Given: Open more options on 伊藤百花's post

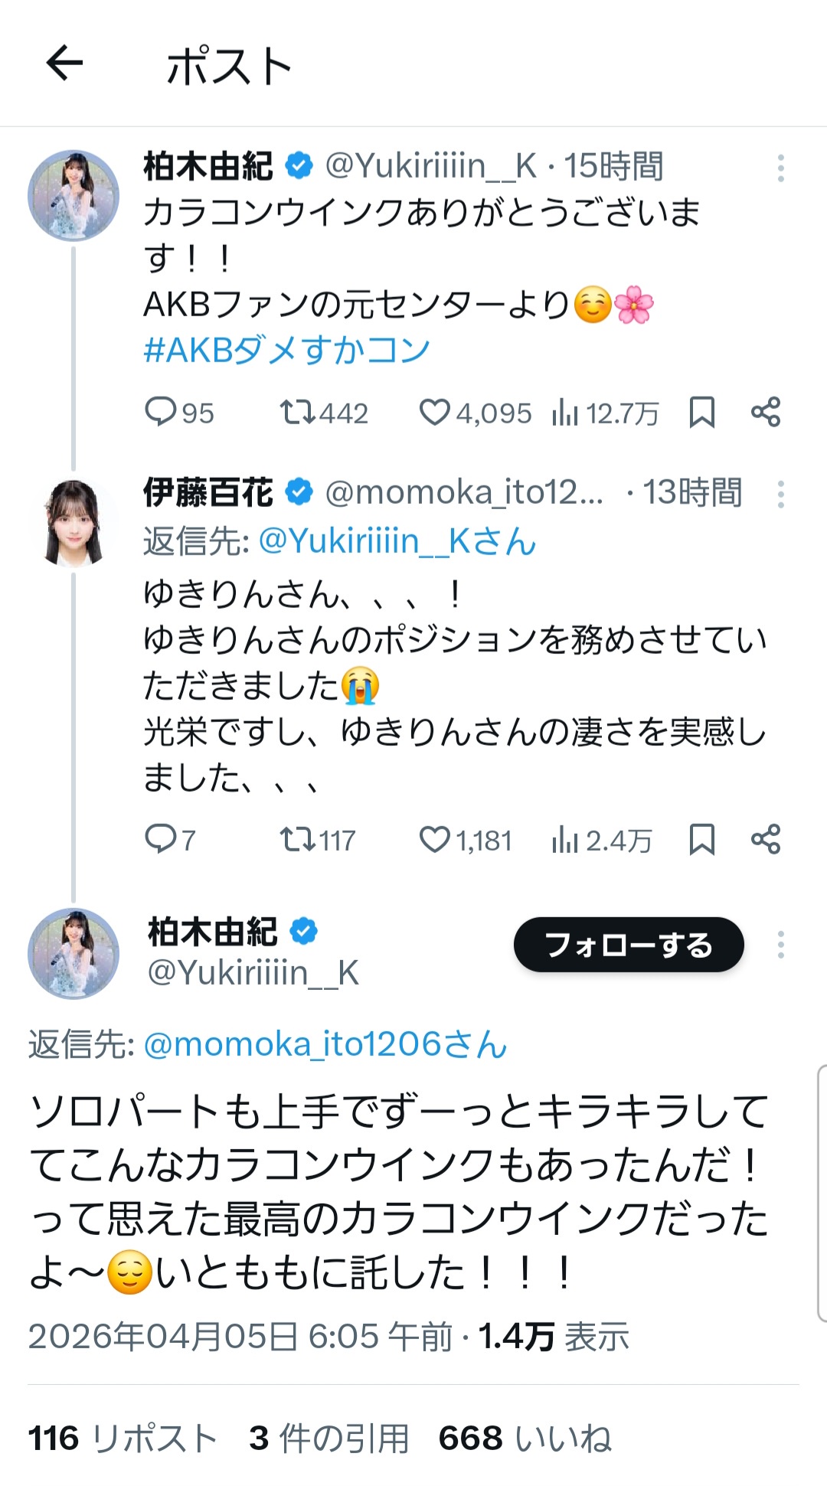Looking at the screenshot, I should pos(780,495).
